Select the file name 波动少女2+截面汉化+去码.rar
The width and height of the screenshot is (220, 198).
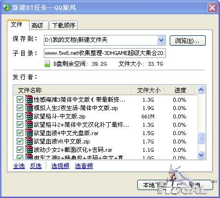tap(73, 150)
